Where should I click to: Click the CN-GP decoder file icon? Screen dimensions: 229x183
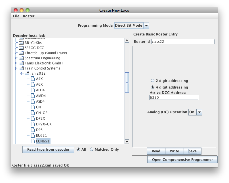pyautogui.click(x=33, y=113)
